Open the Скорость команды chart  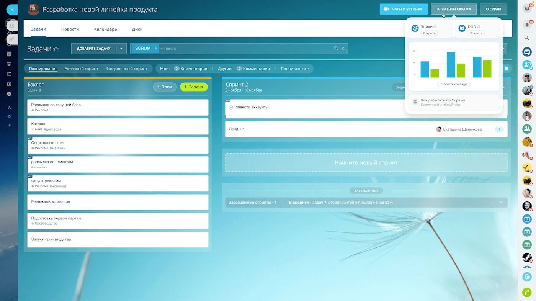click(454, 84)
